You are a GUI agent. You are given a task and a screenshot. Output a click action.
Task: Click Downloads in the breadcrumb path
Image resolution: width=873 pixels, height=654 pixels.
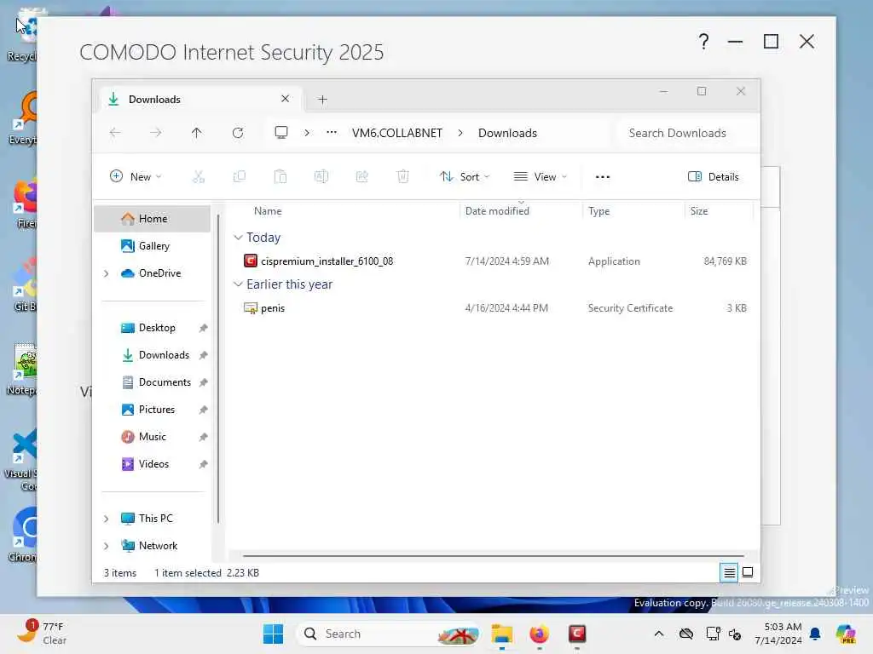click(507, 133)
